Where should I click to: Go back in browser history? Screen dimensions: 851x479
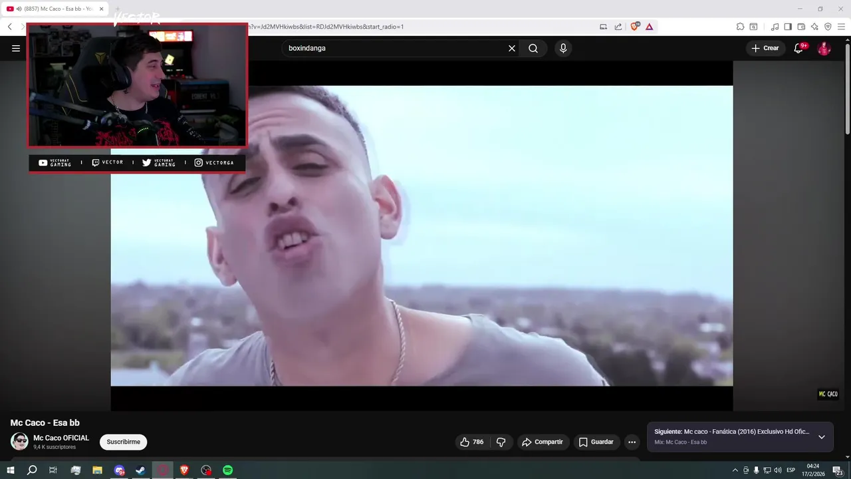(10, 27)
